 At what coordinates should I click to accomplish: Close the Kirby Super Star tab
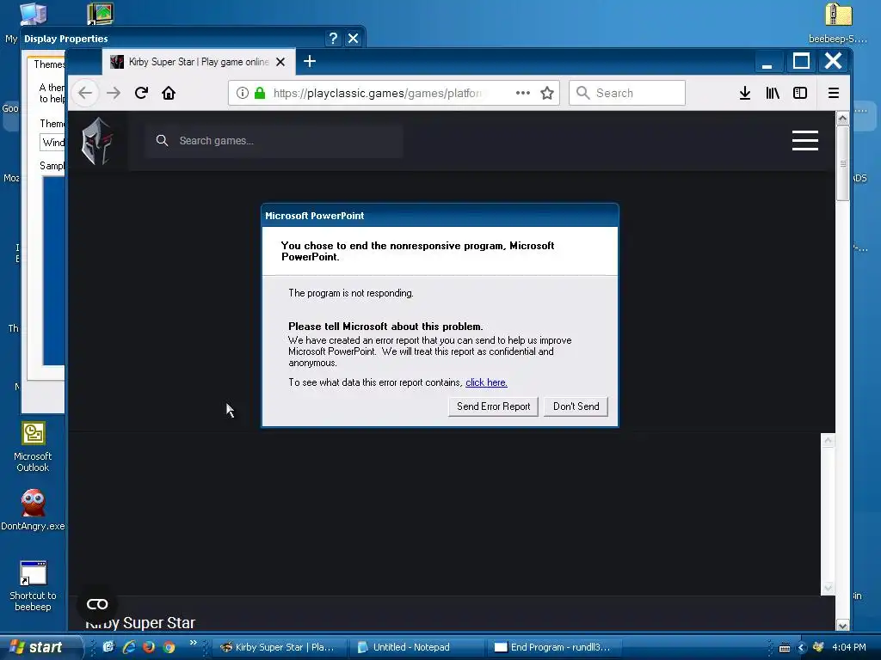pyautogui.click(x=281, y=62)
